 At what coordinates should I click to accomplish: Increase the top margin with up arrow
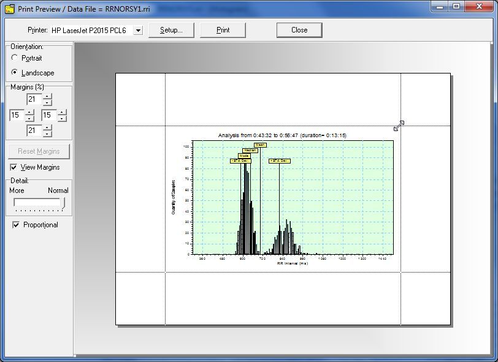pyautogui.click(x=47, y=96)
